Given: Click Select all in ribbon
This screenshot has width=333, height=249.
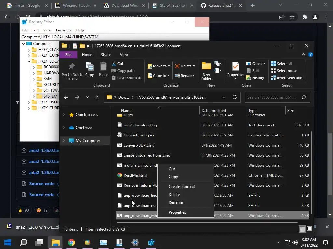Looking at the screenshot, I should tap(281, 64).
